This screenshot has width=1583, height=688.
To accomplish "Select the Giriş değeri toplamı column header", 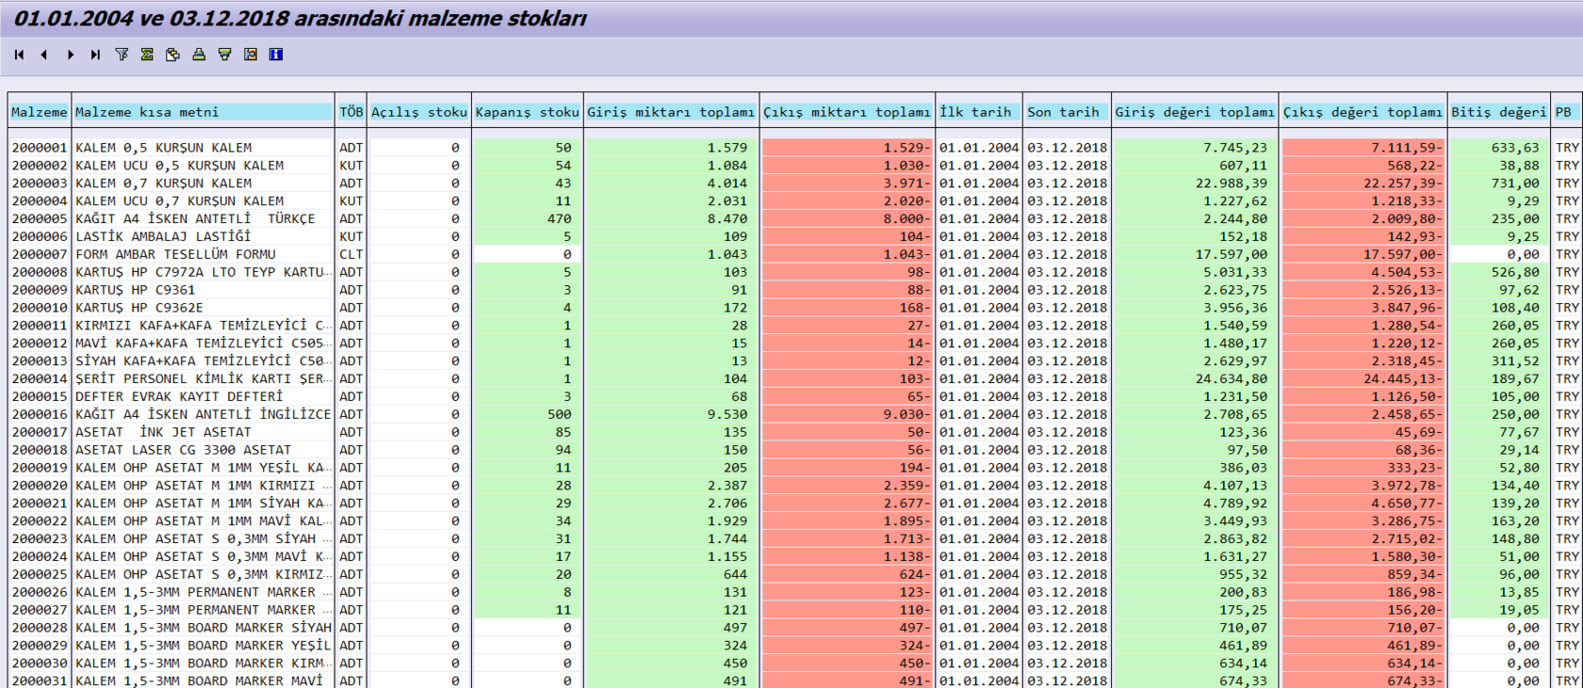I will (1195, 112).
